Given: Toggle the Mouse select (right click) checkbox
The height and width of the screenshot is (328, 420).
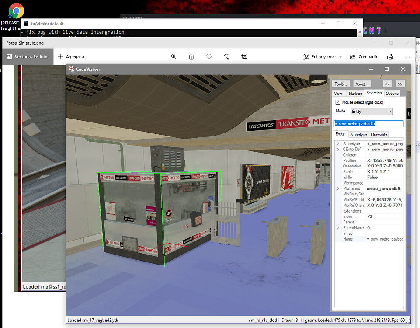Looking at the screenshot, I should [337, 102].
